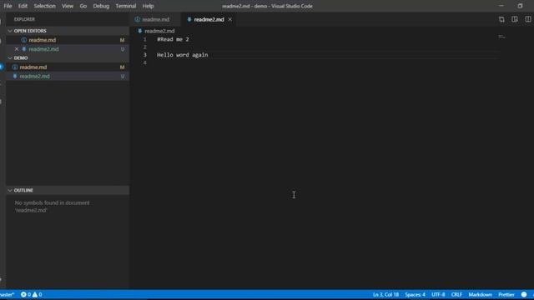
Task: Click the readme2.md breadcrumb
Action: coord(159,31)
